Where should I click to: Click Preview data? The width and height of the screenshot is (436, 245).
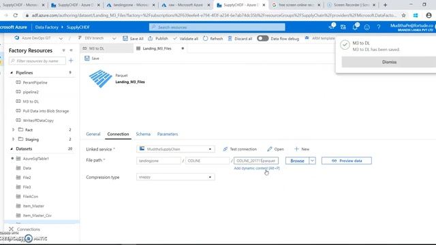pos(347,161)
